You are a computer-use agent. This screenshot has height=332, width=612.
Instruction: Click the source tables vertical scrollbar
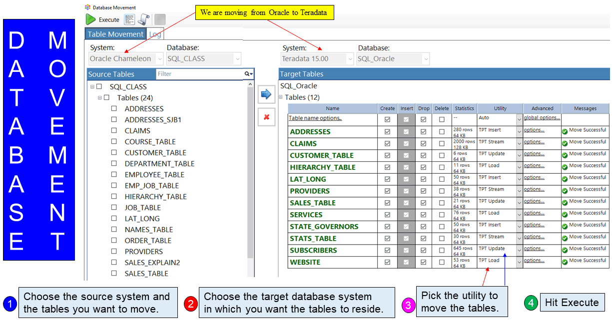pyautogui.click(x=251, y=175)
